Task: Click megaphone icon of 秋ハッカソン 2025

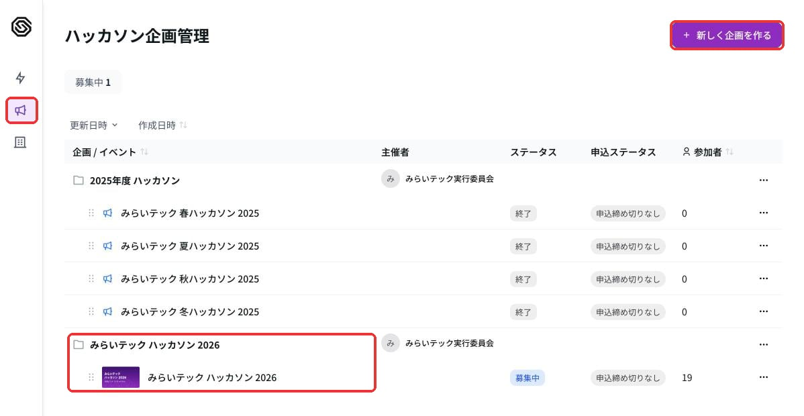Action: pos(107,278)
